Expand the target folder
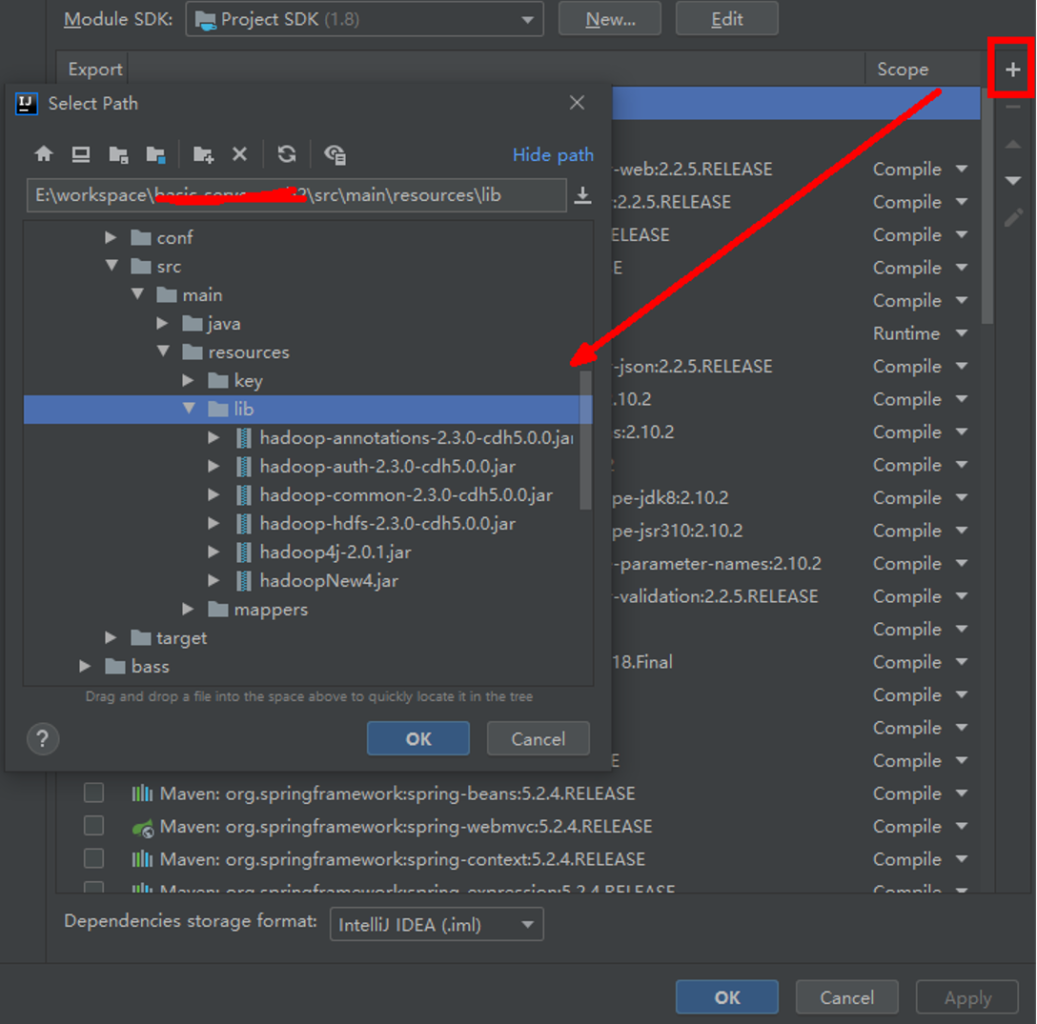The width and height of the screenshot is (1037, 1024). pyautogui.click(x=112, y=637)
